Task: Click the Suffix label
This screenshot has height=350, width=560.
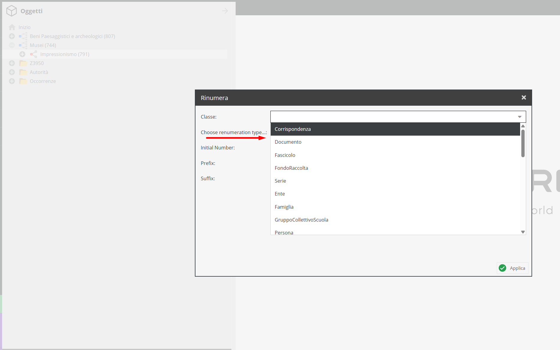Action: pyautogui.click(x=208, y=178)
